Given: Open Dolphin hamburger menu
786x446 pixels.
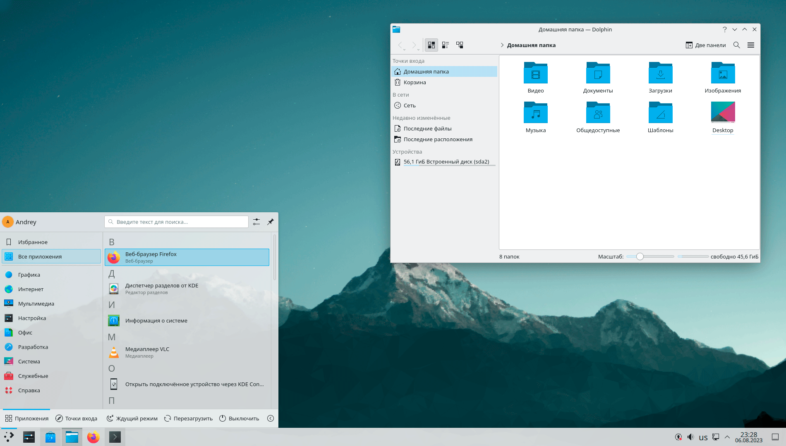Looking at the screenshot, I should (751, 45).
